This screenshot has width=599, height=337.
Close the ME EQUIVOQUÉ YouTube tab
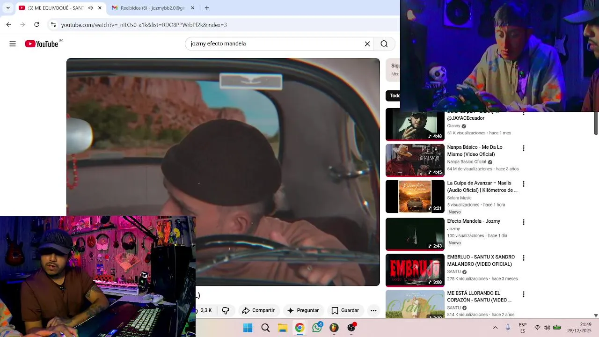pos(100,8)
